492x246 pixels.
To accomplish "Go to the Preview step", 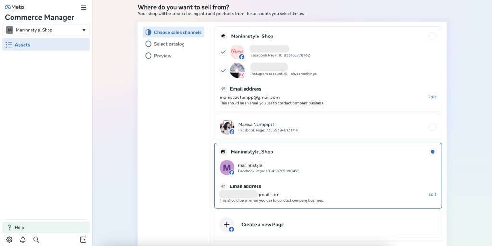I will (162, 56).
